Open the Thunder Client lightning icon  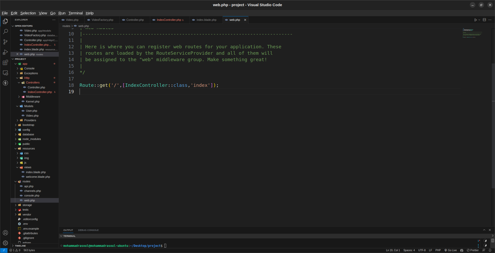(x=5, y=83)
